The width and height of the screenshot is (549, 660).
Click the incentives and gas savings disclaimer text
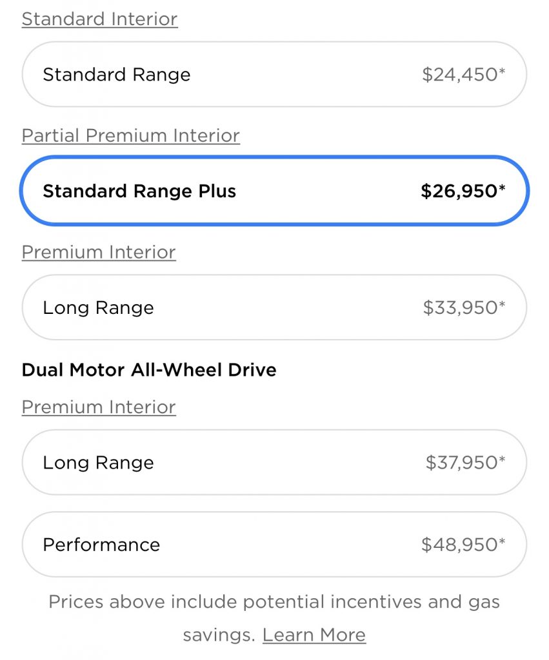[x=274, y=603]
